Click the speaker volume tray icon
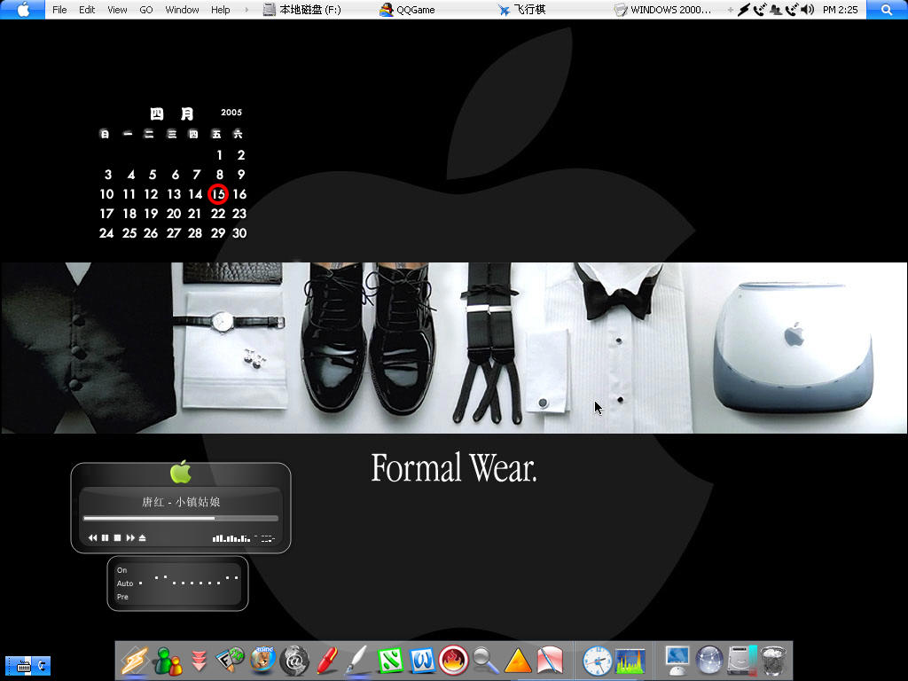The image size is (908, 681). pos(807,10)
